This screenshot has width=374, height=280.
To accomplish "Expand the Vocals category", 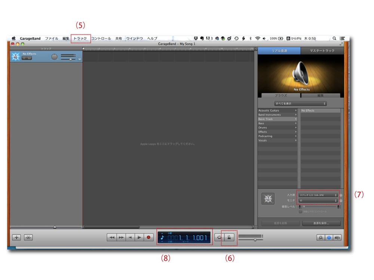I will click(x=278, y=140).
